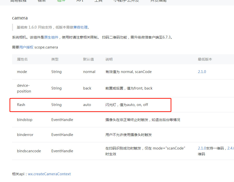Viewport: 234px width, 182px height.
Task: Click the 扫码二维码功能 sentence
Action: (x=137, y=37)
